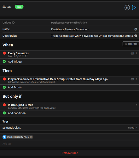The image size is (139, 158).
Task: Focus the Add tag input field
Action: [x=69, y=144]
